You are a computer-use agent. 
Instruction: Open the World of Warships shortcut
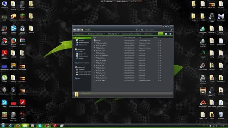click(x=203, y=79)
